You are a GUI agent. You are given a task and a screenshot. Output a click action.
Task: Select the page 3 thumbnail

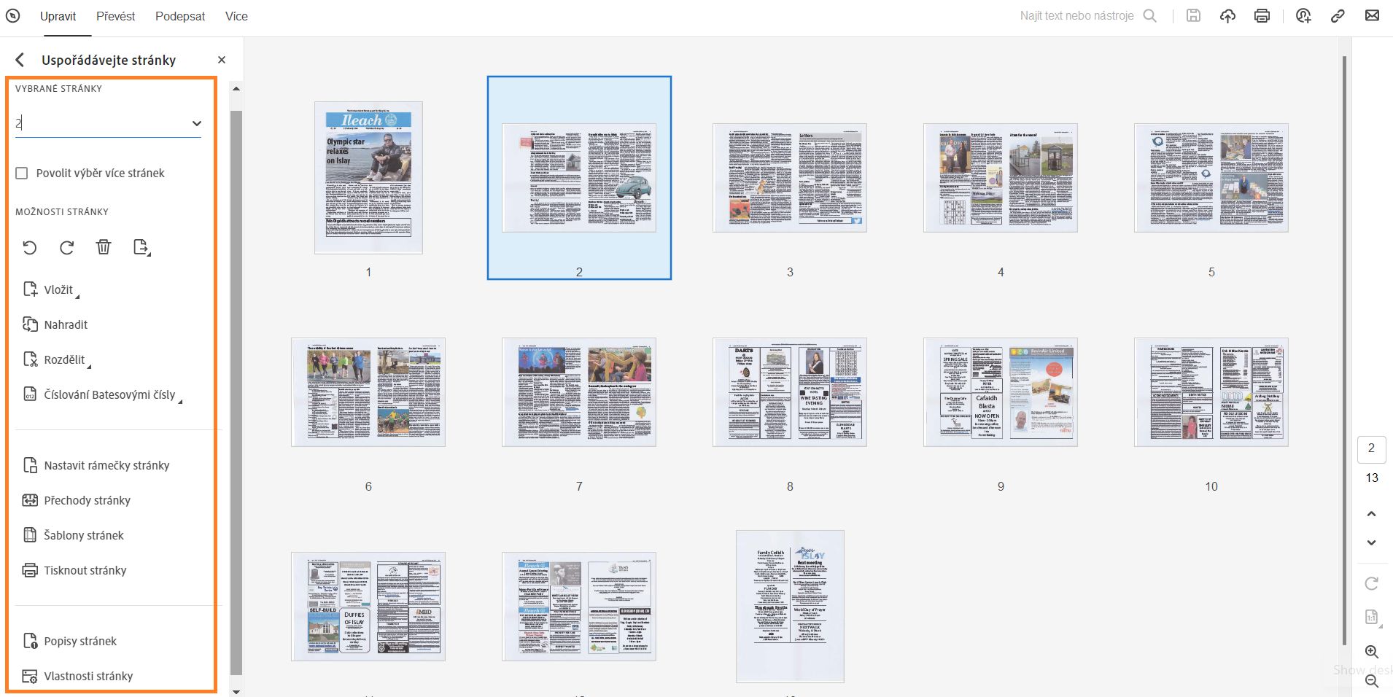click(x=790, y=178)
